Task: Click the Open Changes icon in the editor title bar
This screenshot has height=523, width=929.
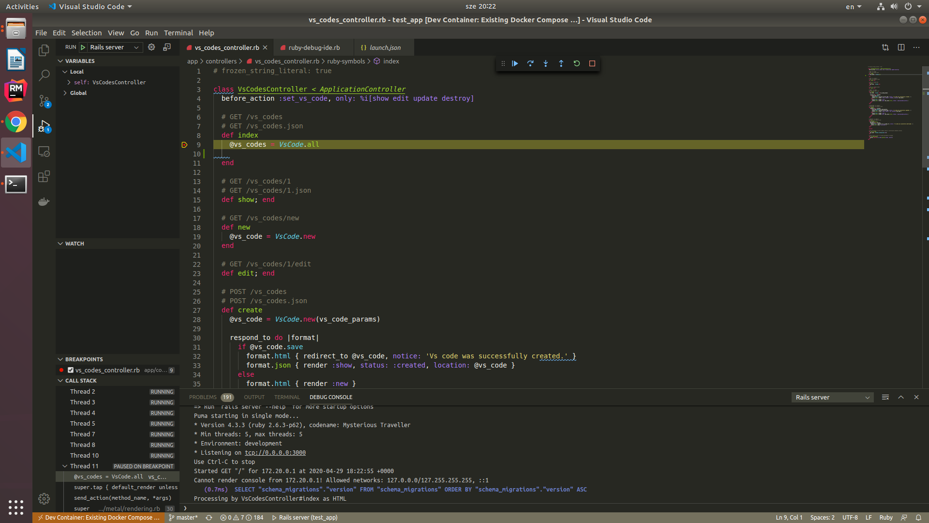Action: [x=885, y=47]
